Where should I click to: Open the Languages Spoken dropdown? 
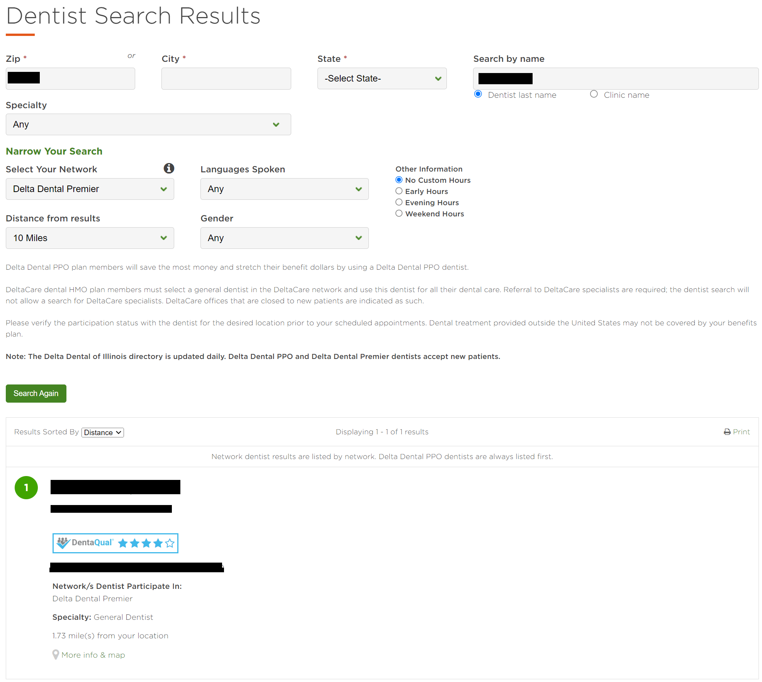click(x=284, y=189)
